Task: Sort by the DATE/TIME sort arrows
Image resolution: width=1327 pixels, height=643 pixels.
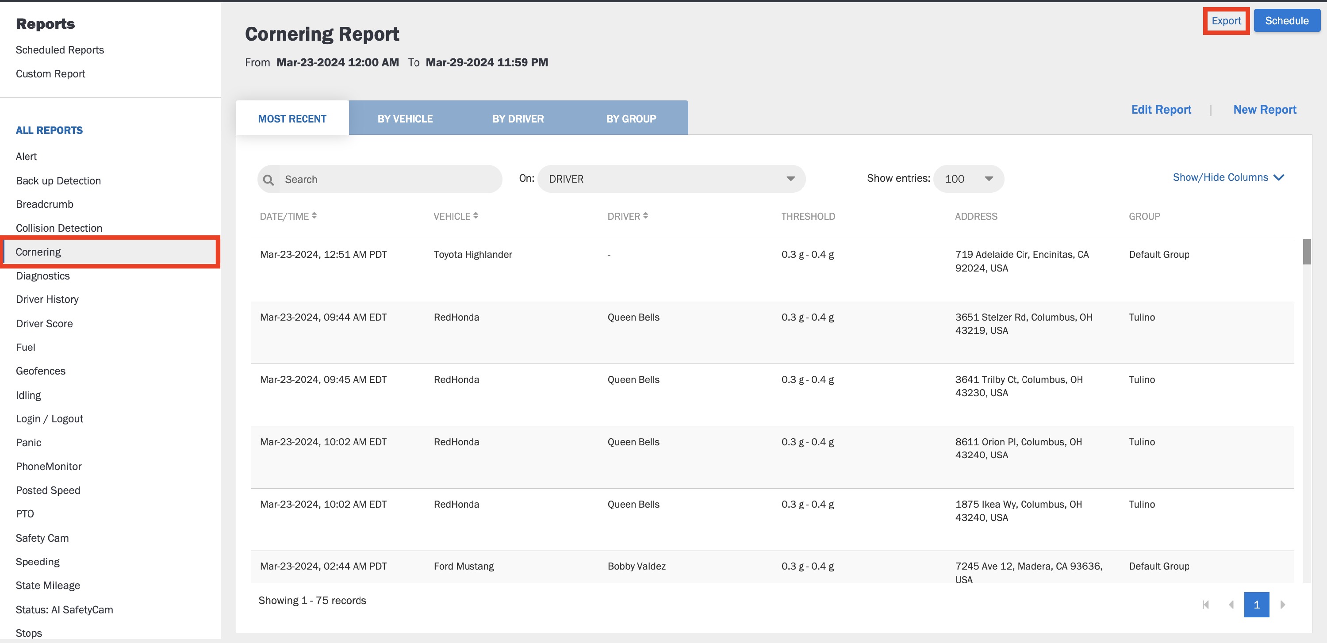Action: click(x=314, y=216)
